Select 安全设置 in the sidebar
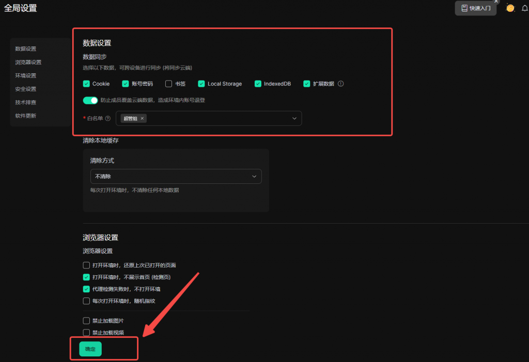The image size is (529, 362). coord(26,89)
